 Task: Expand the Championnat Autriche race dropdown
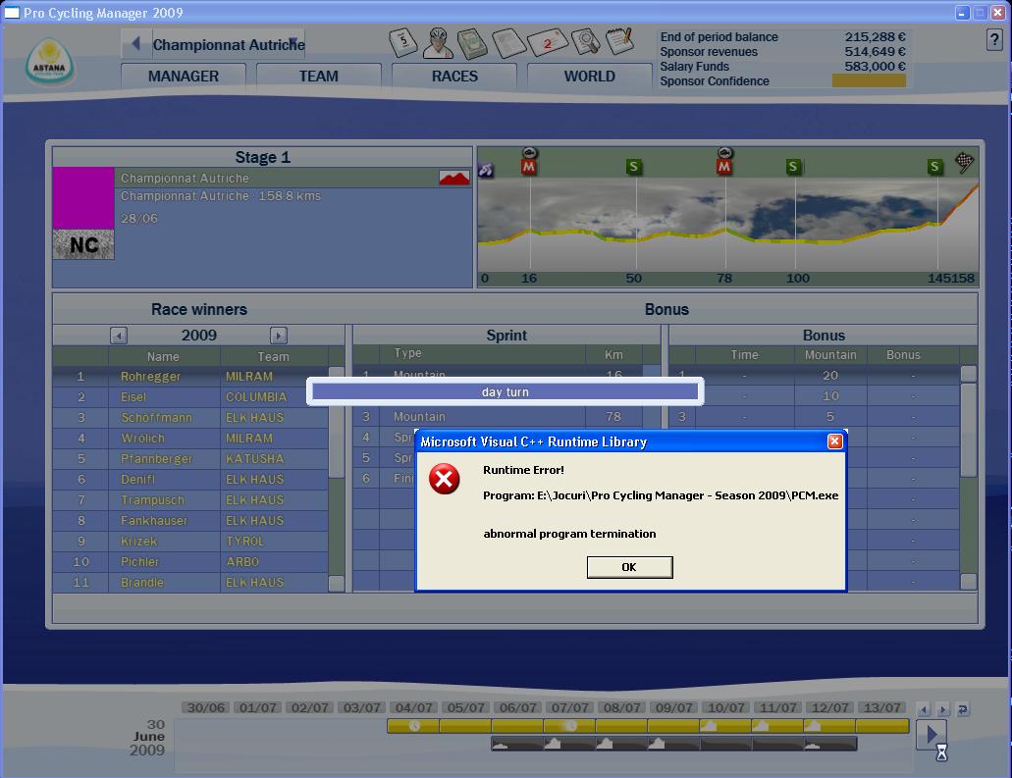point(293,43)
